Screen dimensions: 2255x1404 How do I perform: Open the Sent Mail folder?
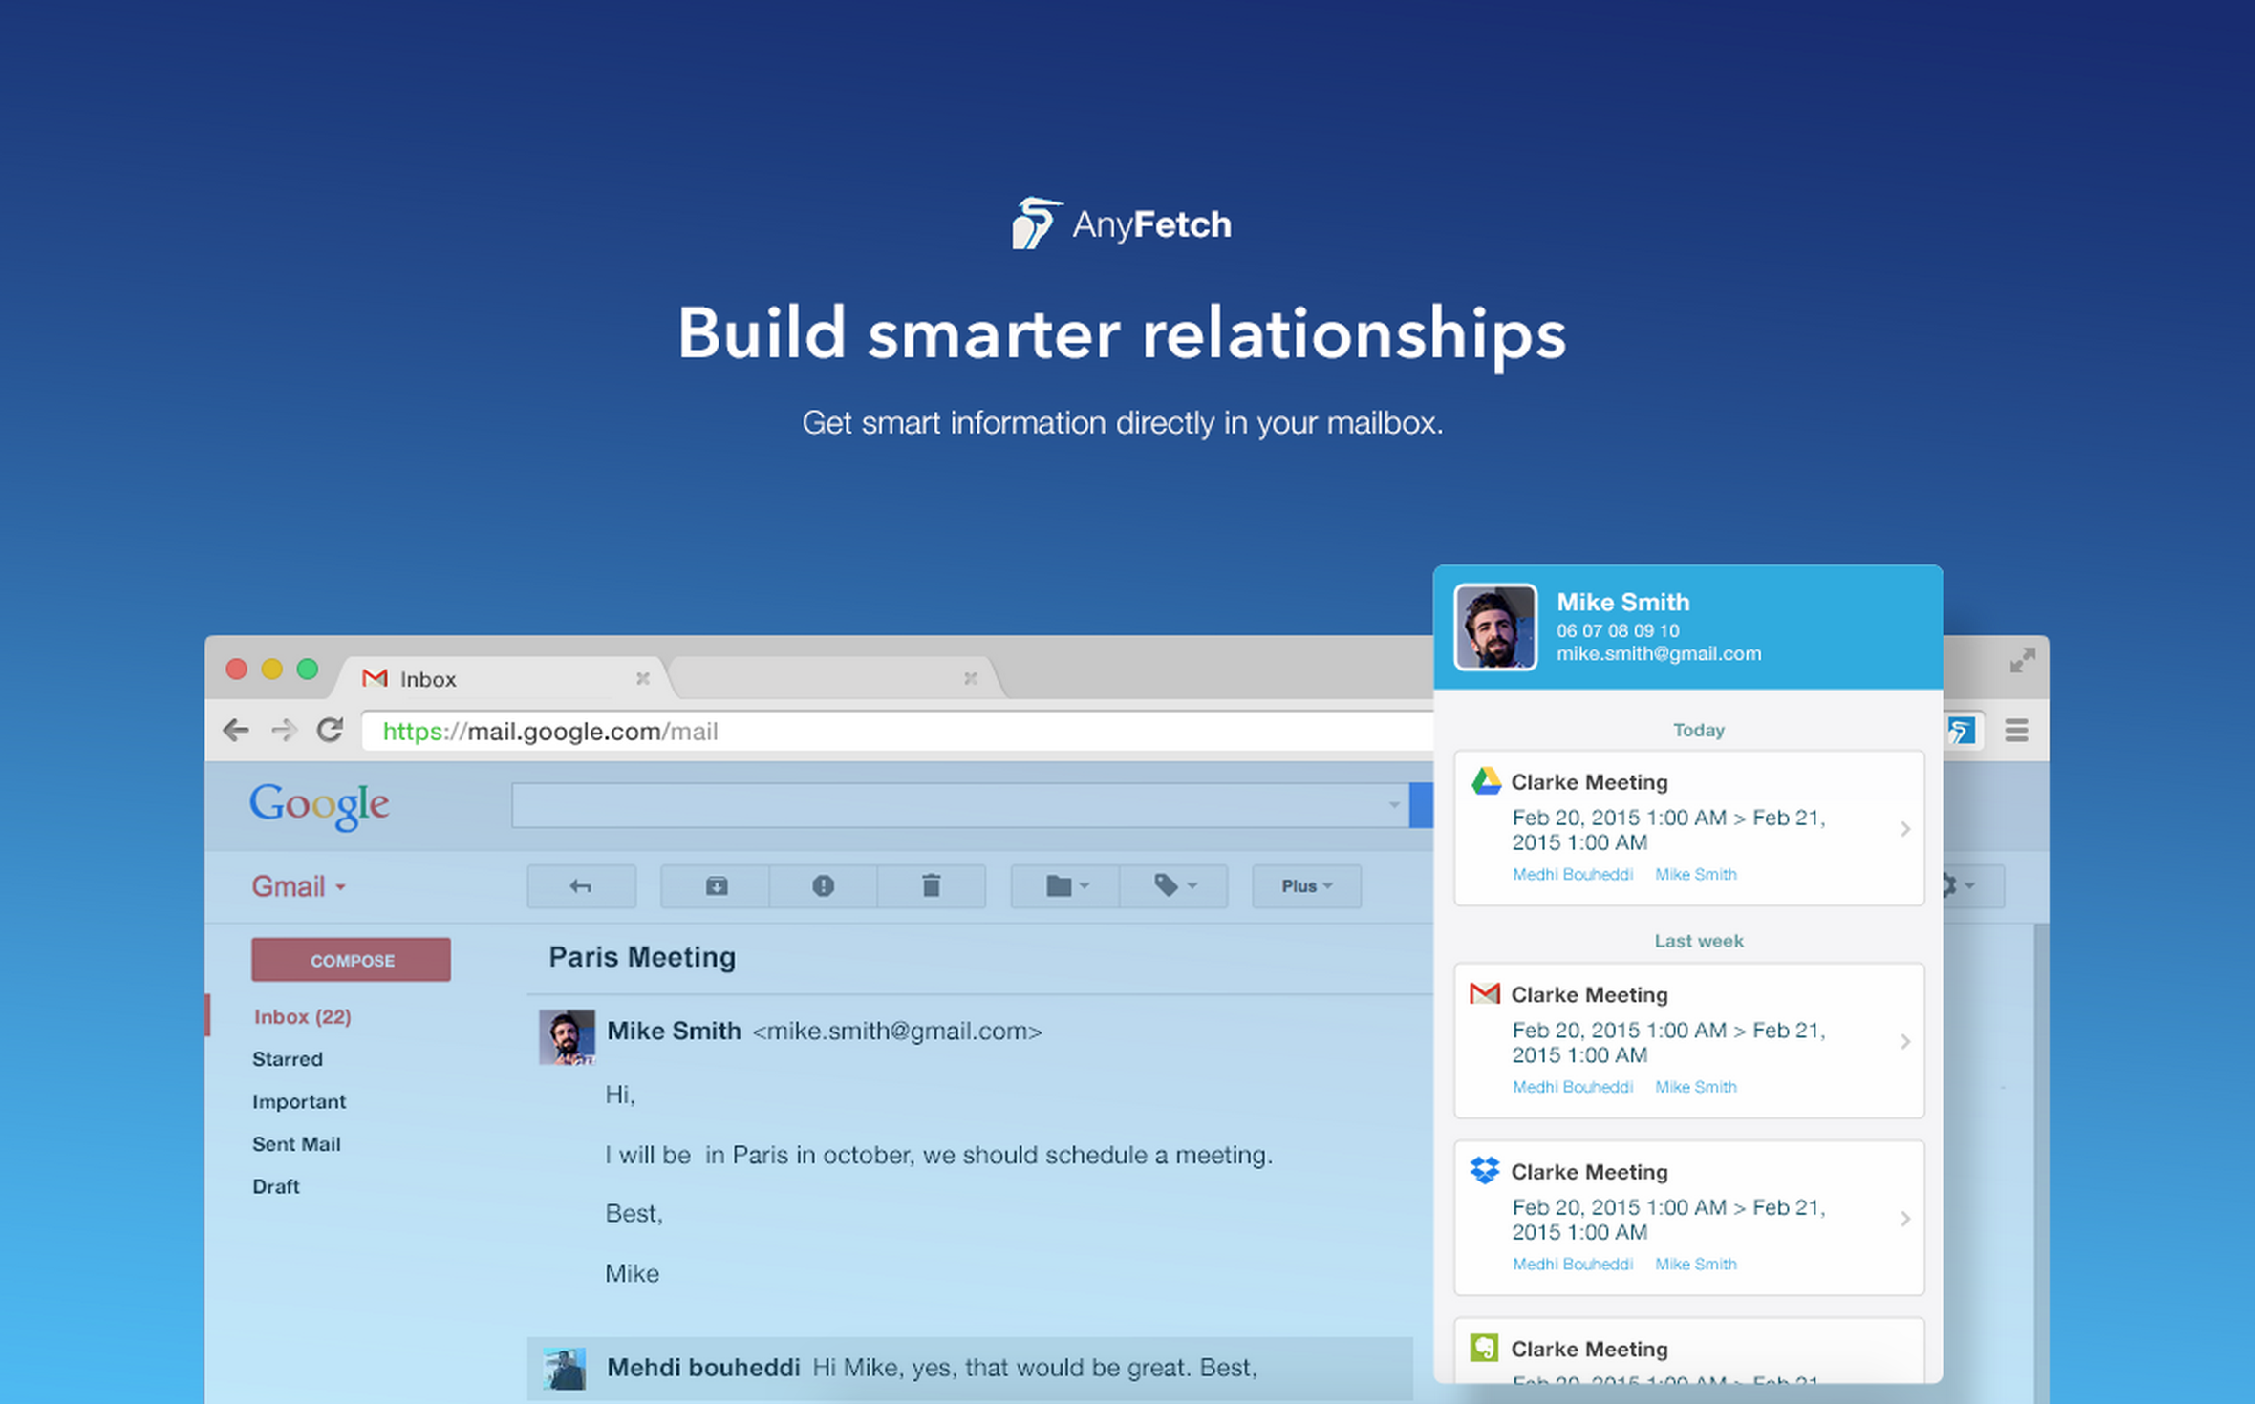click(x=296, y=1143)
